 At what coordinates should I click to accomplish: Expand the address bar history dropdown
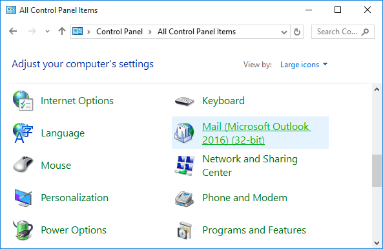pos(284,32)
